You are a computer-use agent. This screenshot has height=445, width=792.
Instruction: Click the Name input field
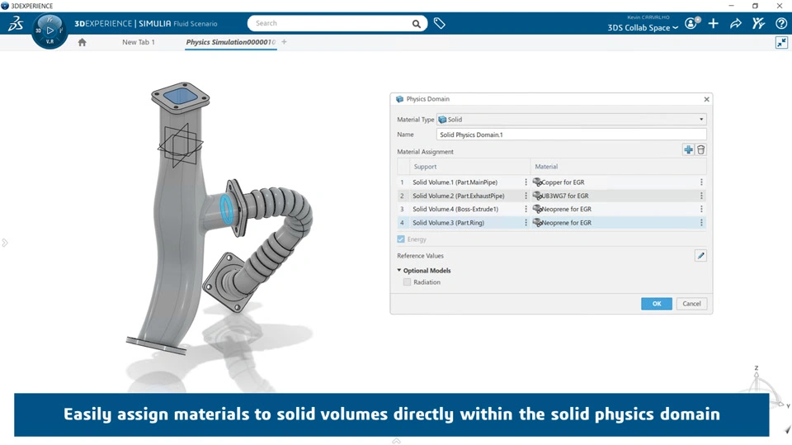571,135
